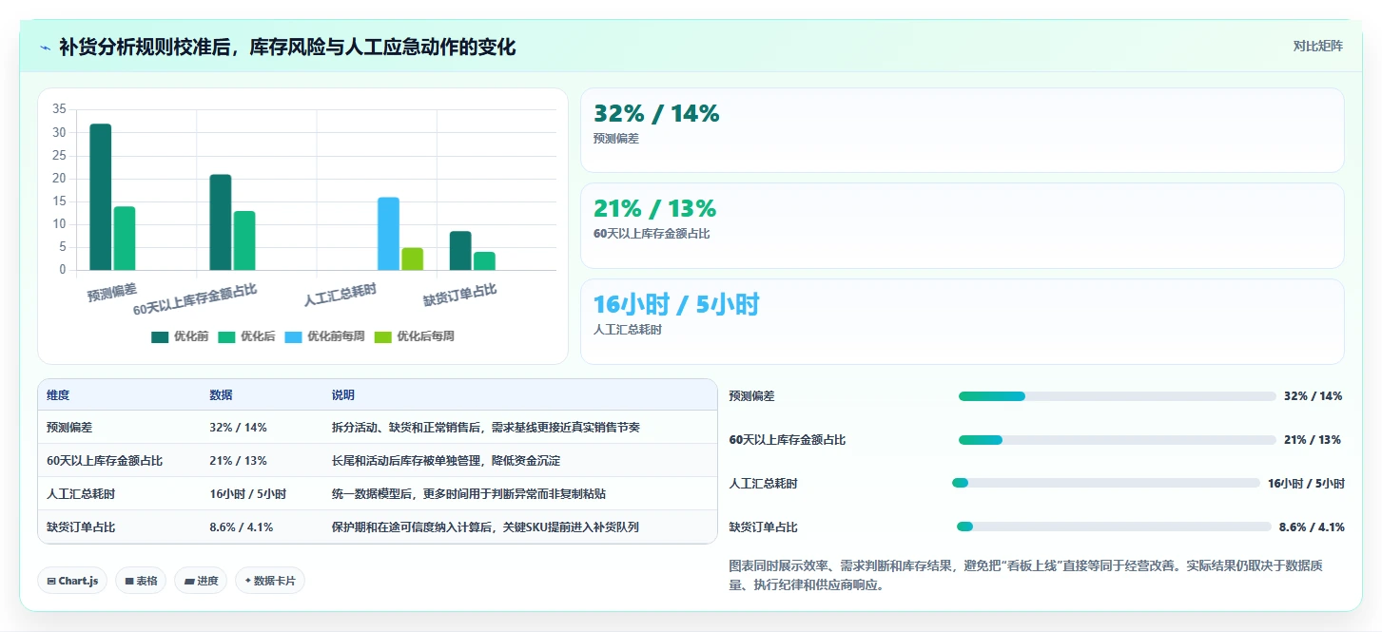The width and height of the screenshot is (1382, 632).
Task: Click the 人工汇总耗时 cell in the table
Action: [x=81, y=494]
